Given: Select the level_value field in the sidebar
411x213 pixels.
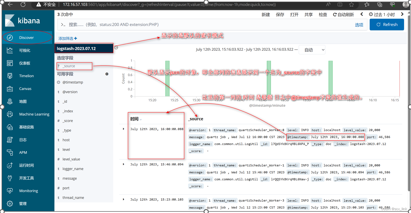Looking at the screenshot, I should pos(71,159).
